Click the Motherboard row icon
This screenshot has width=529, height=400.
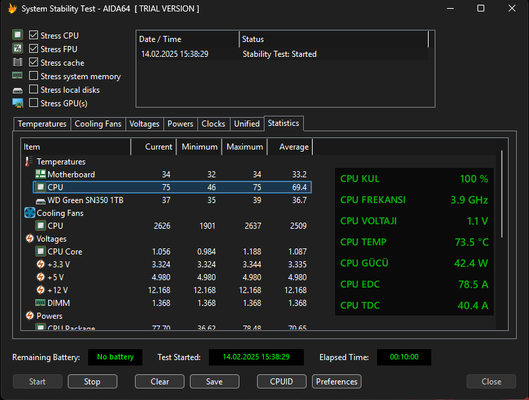(41, 174)
